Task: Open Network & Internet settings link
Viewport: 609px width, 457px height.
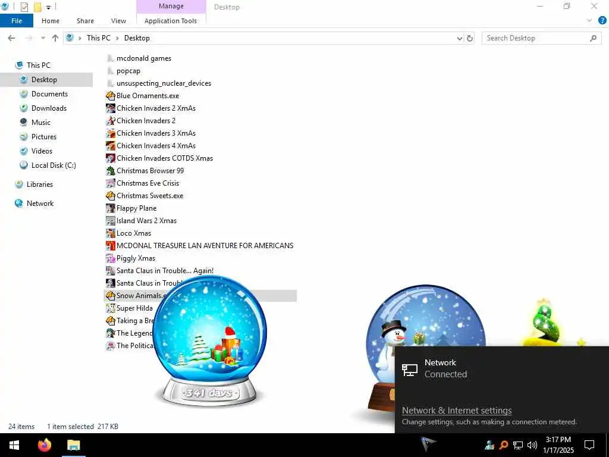Action: point(457,411)
